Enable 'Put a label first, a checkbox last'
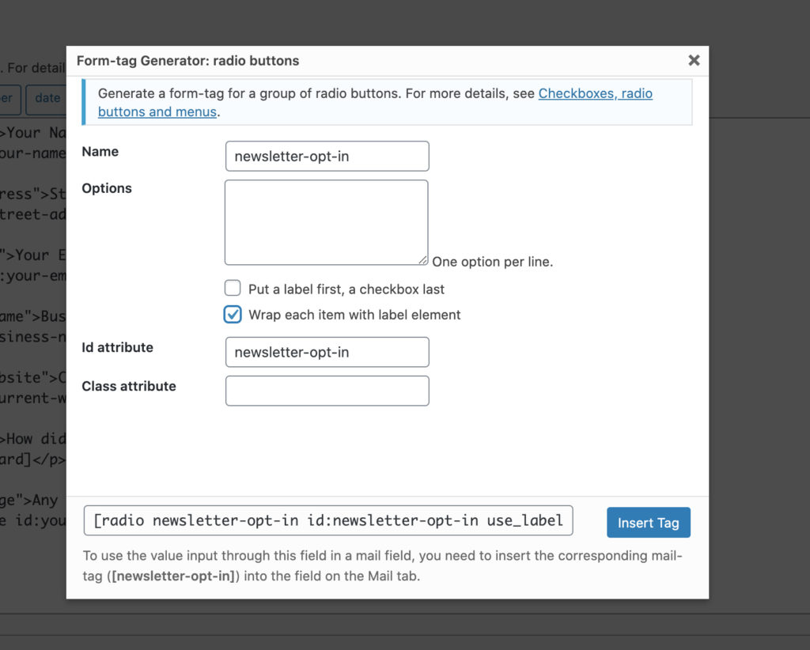This screenshot has height=650, width=810. point(233,288)
